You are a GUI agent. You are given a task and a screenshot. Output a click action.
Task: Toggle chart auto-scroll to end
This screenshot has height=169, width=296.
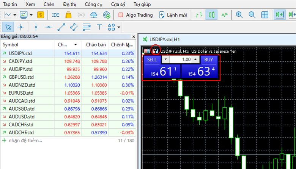[x=280, y=15]
